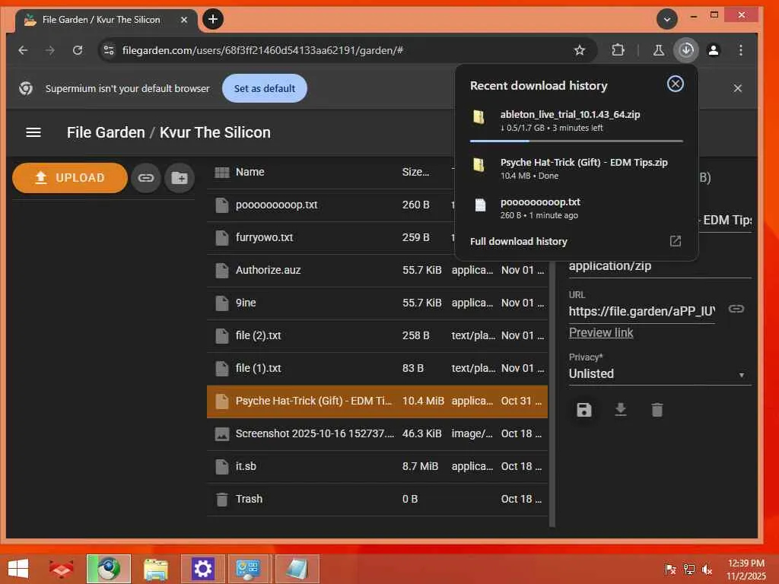The height and width of the screenshot is (584, 779).
Task: Click the File Garden breadcrumb title
Action: pyautogui.click(x=106, y=132)
